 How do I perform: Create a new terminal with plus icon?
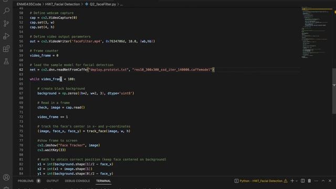click(x=292, y=181)
